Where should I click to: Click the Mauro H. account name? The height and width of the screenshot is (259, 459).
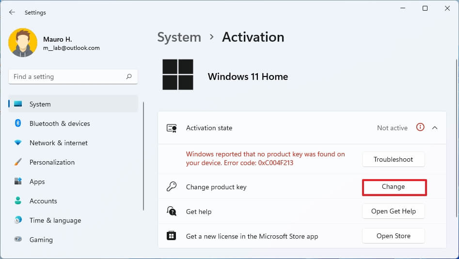pyautogui.click(x=57, y=39)
